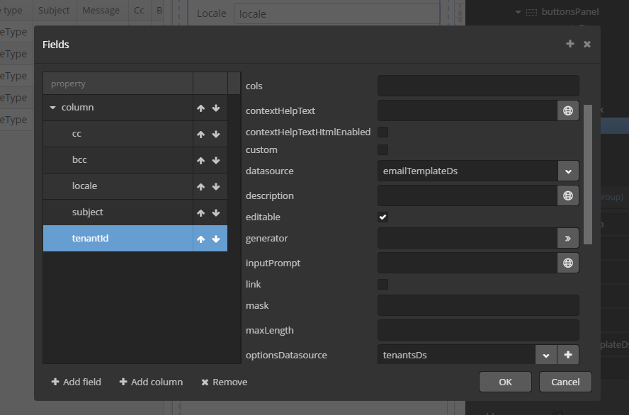
Task: Expand the buttonsPanel node in the tree
Action: (518, 11)
